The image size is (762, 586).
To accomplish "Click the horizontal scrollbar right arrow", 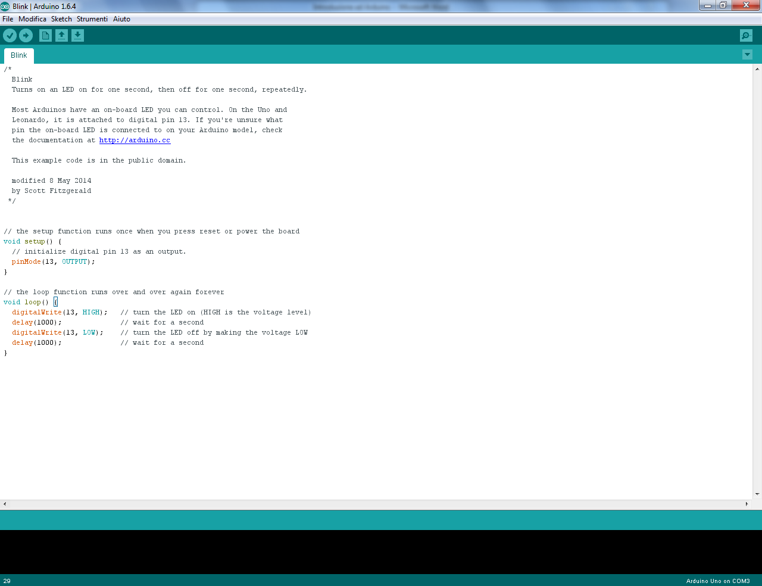I will [747, 504].
